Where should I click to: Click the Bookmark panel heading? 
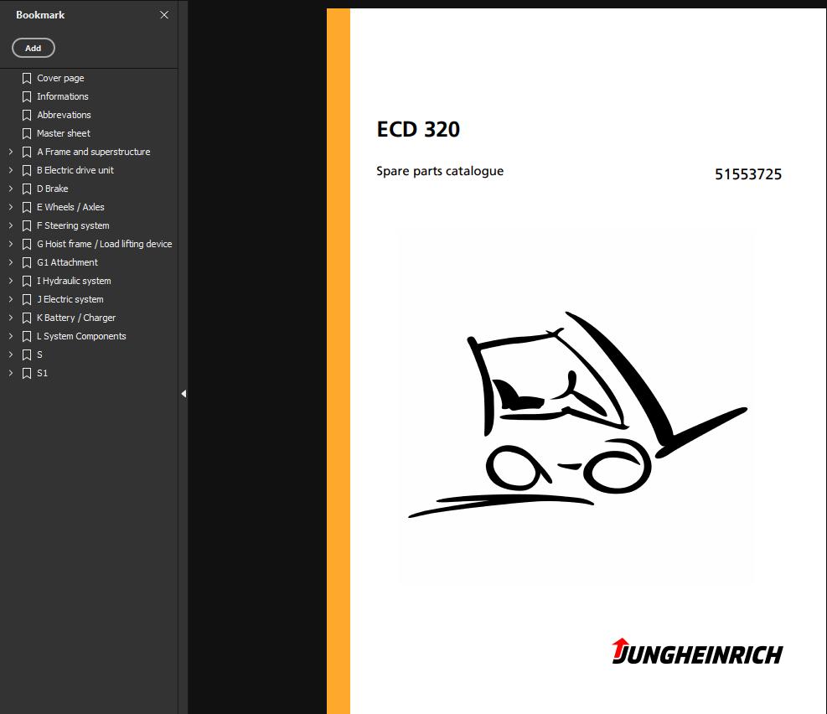click(40, 15)
